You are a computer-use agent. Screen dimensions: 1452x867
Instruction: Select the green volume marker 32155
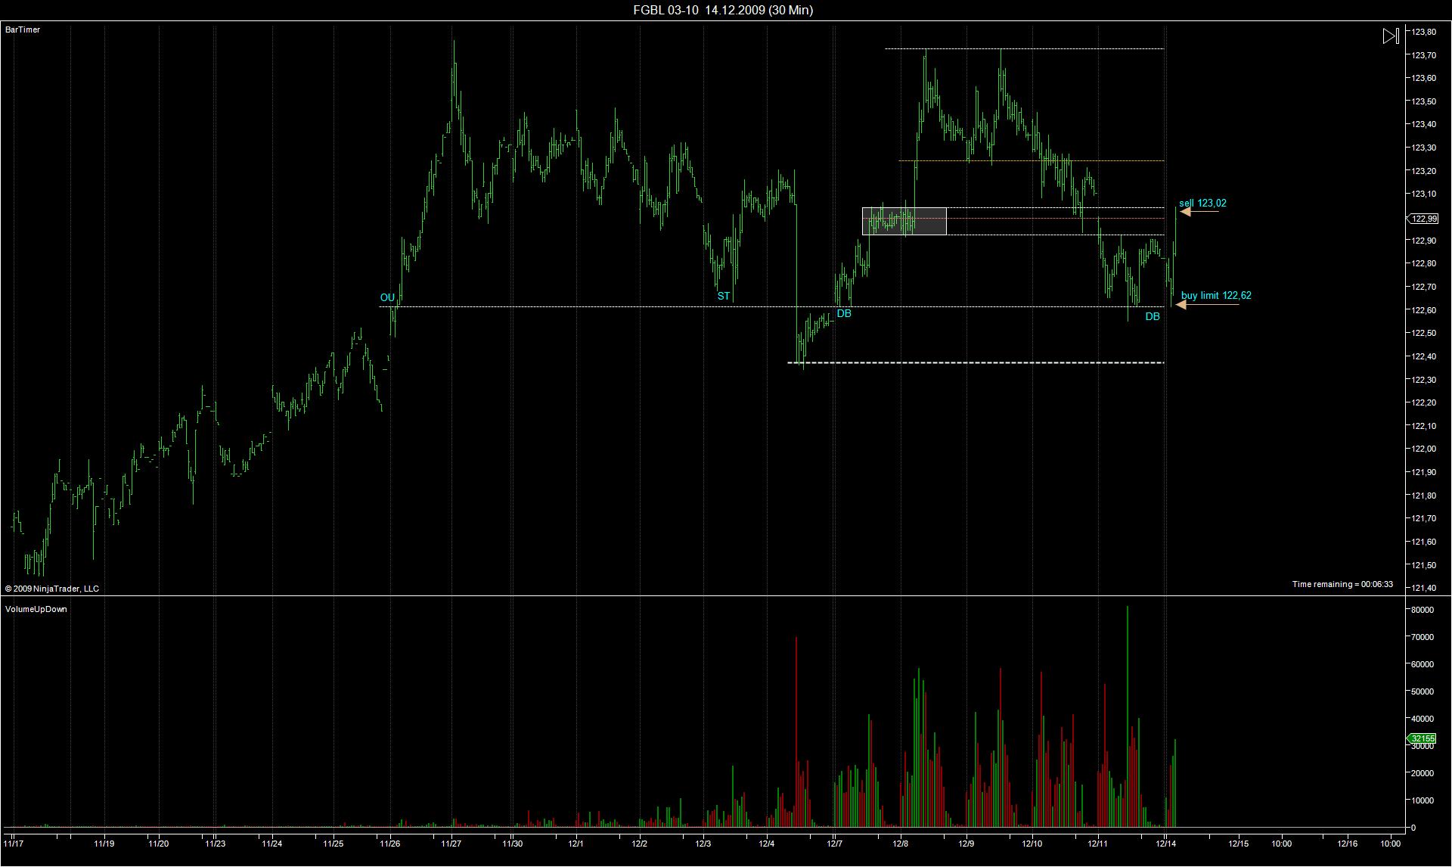click(x=1422, y=738)
